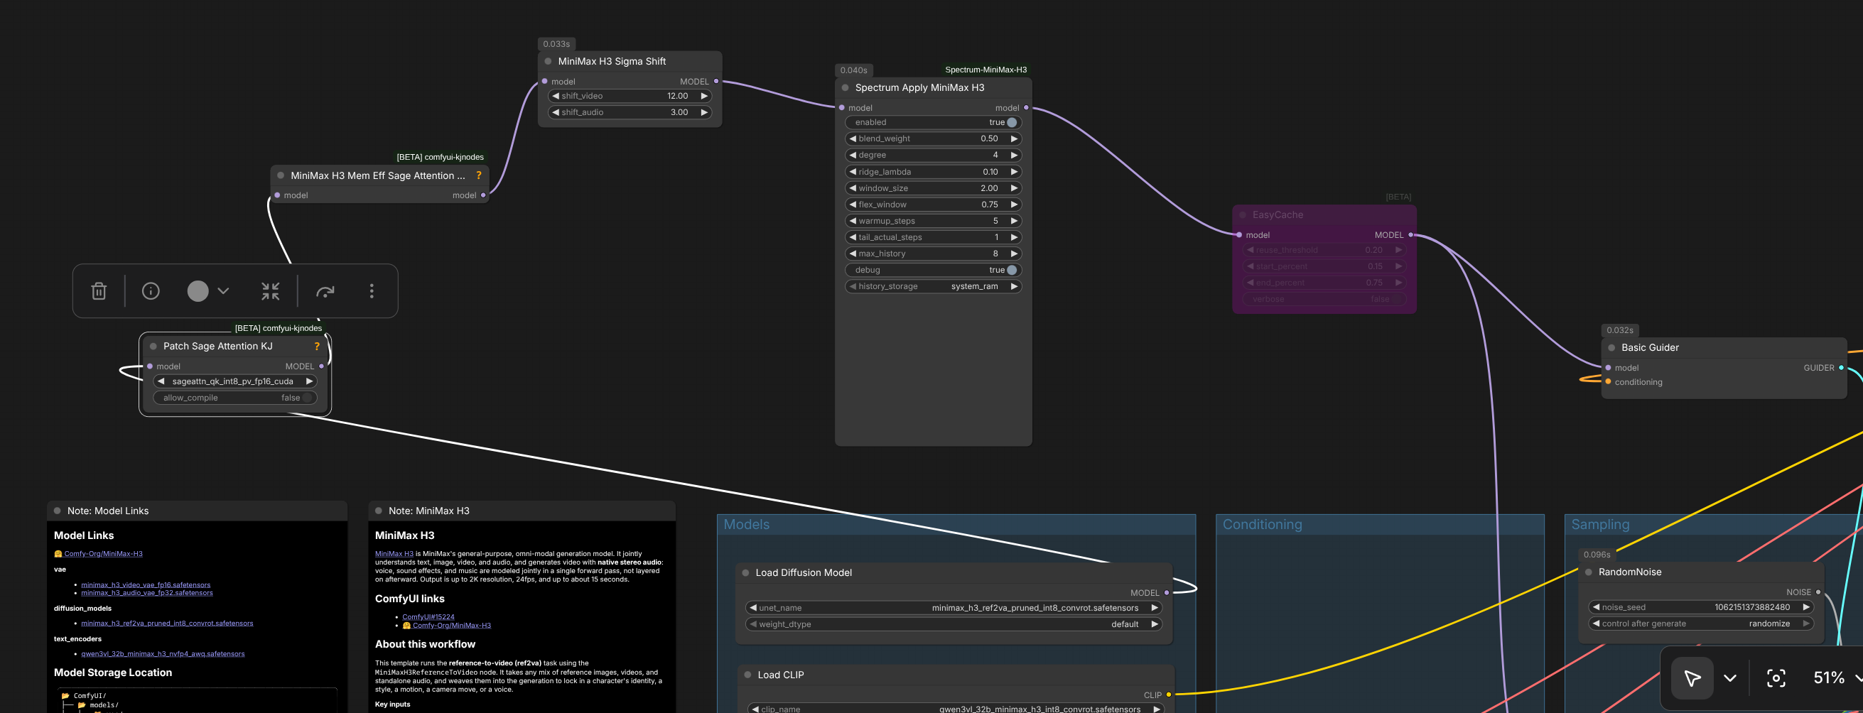Open Comfy-Org/MiniMax-H3 link in Model Links note
Image resolution: width=1863 pixels, height=713 pixels.
point(104,554)
